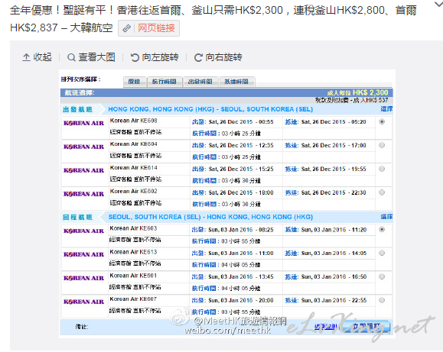Viewport: 443px width, 352px height.
Task: Click arrival time 'Sun, 03 Jan 2016 - 22:55'
Action: [334, 300]
